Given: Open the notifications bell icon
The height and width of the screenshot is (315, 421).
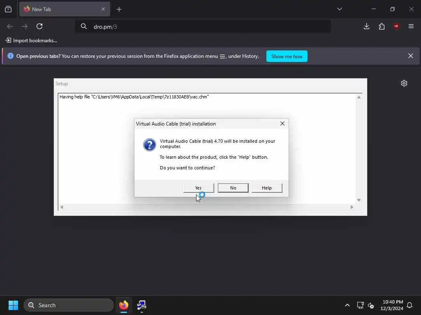Looking at the screenshot, I should pyautogui.click(x=409, y=305).
